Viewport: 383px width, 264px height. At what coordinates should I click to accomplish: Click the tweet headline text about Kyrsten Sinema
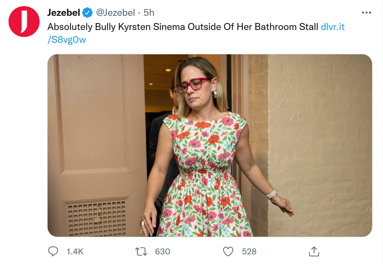(183, 27)
